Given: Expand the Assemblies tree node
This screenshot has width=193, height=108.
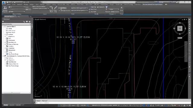Looking at the screenshot, I should pyautogui.click(x=5, y=48).
